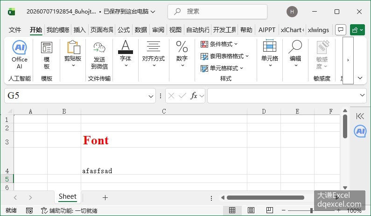
Task: Open the comments speech bubble button
Action: (x=341, y=30)
